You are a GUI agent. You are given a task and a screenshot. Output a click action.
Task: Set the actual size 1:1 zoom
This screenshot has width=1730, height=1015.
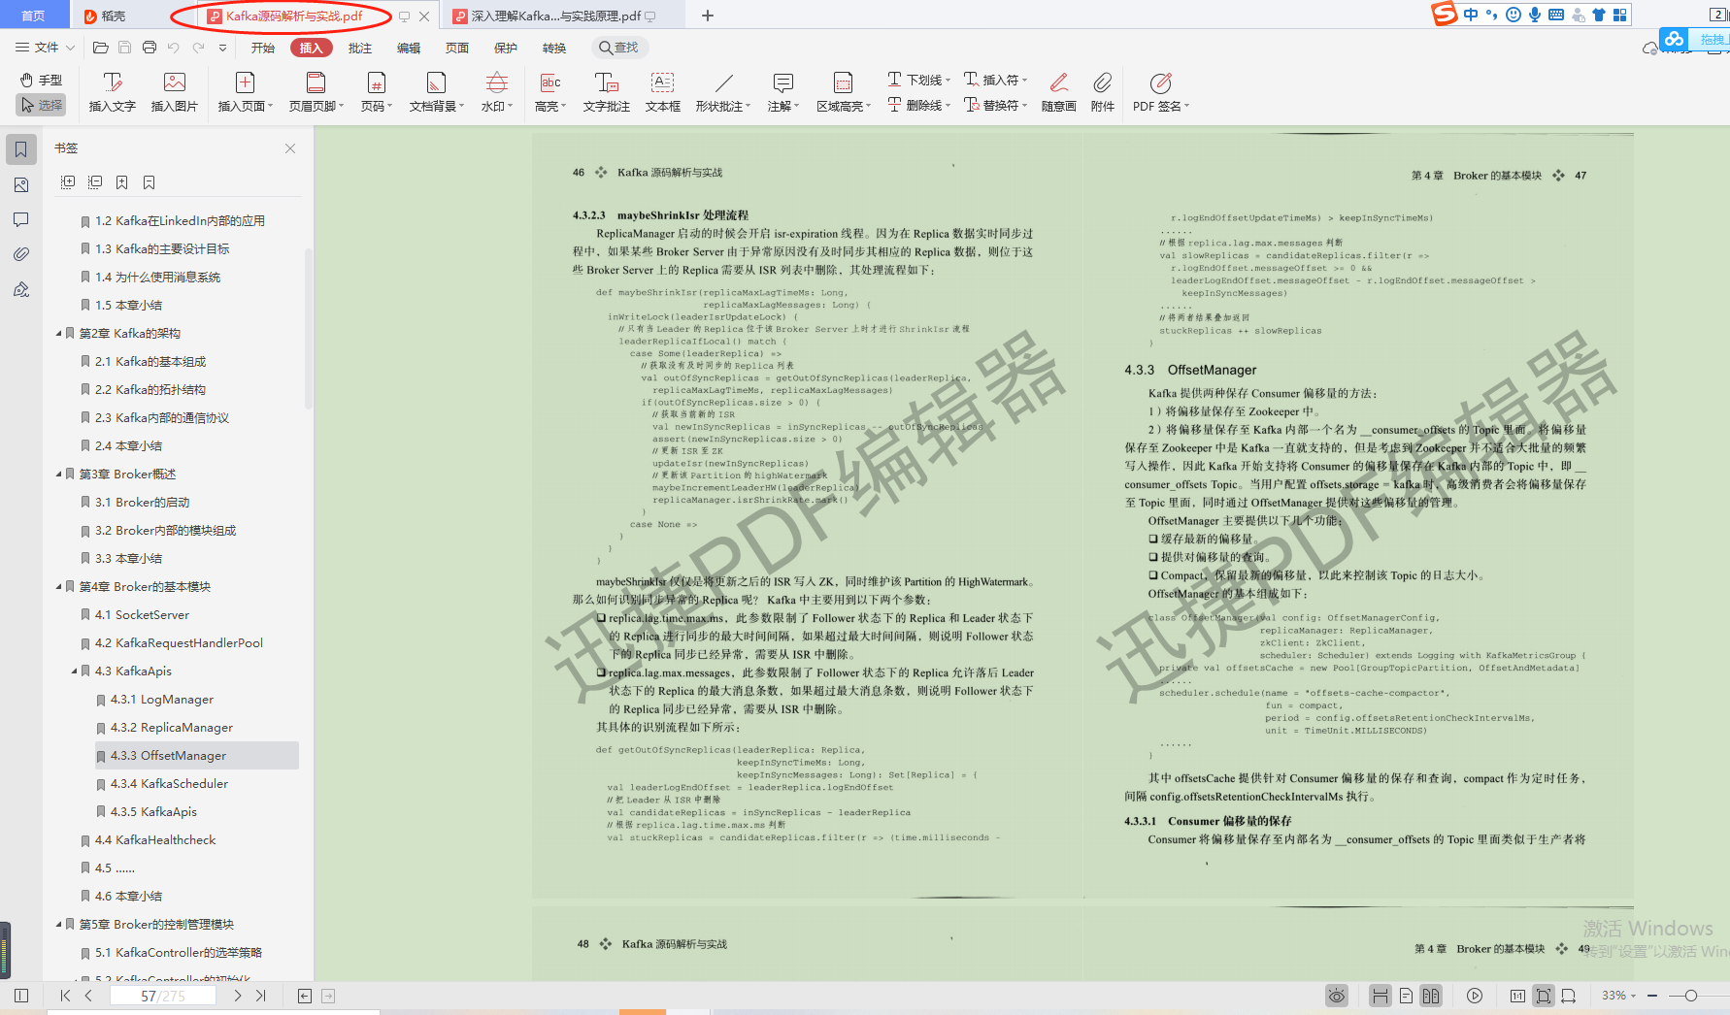pyautogui.click(x=1517, y=996)
